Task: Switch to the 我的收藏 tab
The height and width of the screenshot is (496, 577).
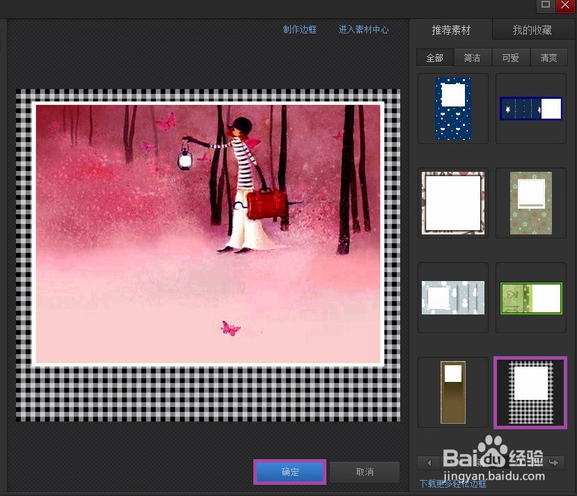Action: (532, 30)
